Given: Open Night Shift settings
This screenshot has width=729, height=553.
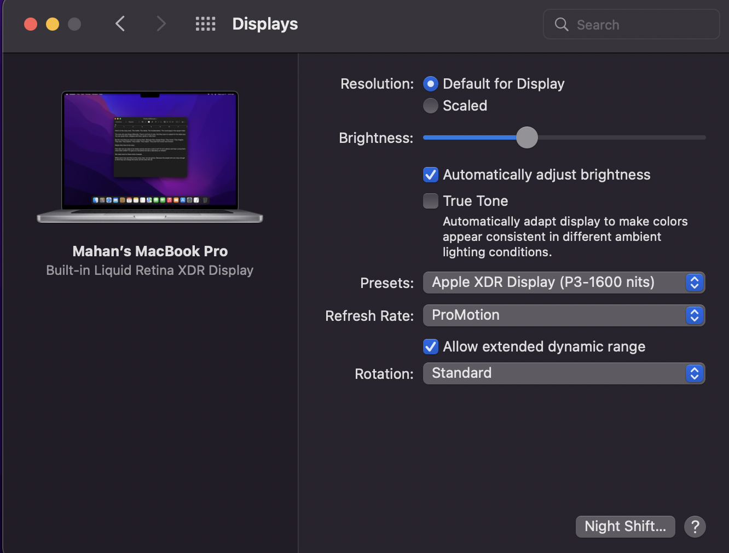Looking at the screenshot, I should click(x=625, y=527).
